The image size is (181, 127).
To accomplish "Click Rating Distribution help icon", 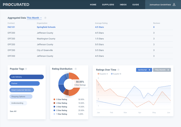I will (x=76, y=69).
